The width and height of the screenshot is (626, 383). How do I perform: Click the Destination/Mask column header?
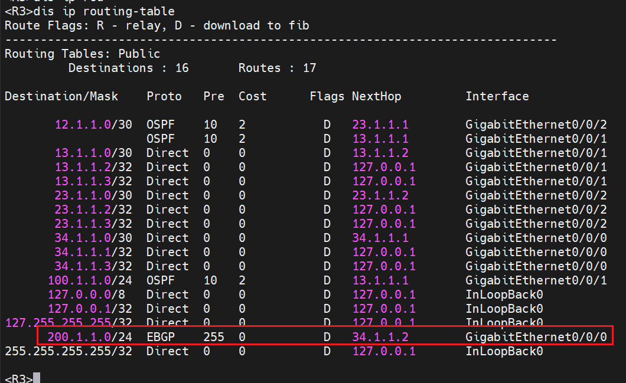[61, 96]
